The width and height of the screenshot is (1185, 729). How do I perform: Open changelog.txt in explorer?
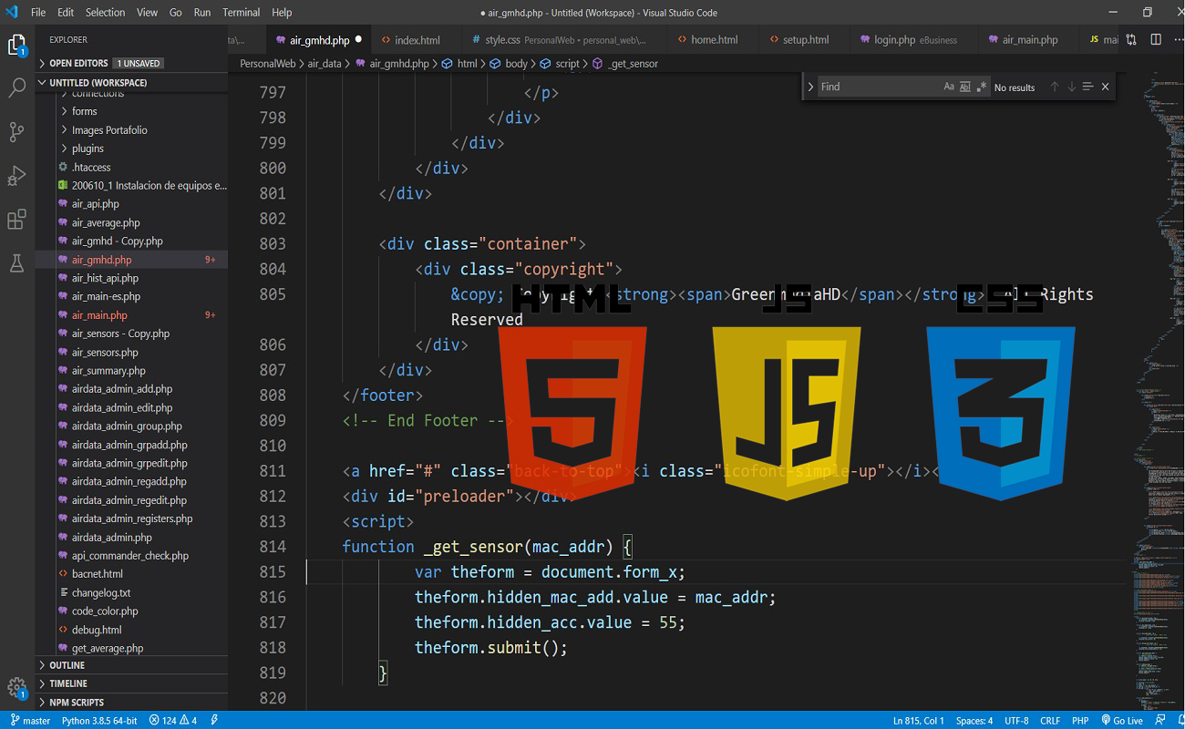point(131,592)
